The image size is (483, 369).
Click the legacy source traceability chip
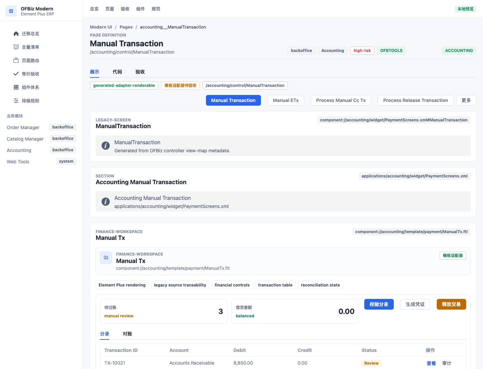click(x=180, y=285)
